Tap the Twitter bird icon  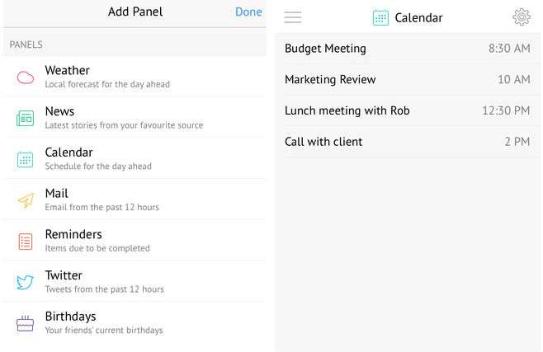pos(26,282)
